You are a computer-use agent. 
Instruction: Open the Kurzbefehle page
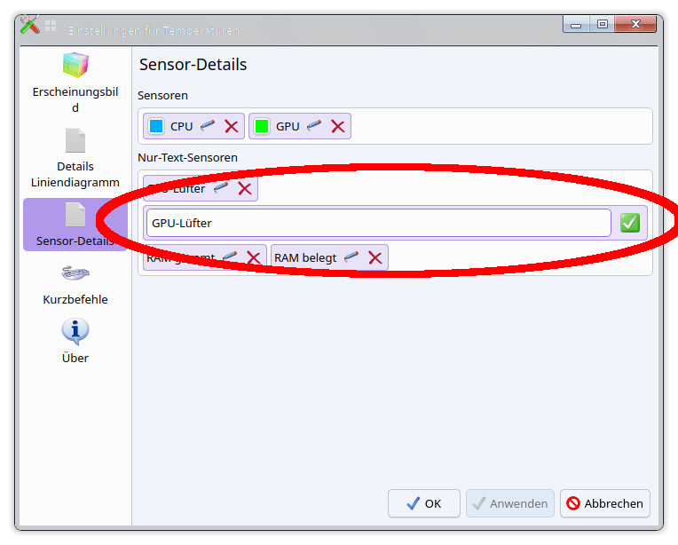(75, 283)
